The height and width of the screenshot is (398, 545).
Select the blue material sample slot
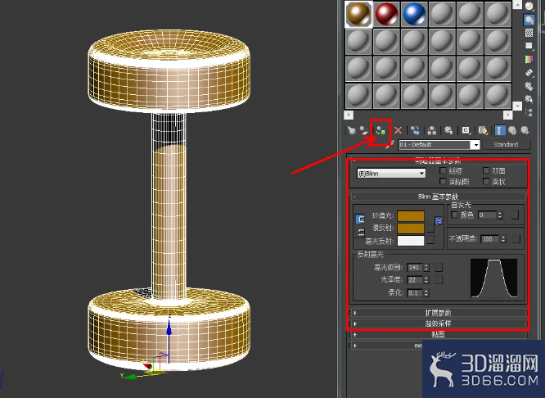click(414, 14)
